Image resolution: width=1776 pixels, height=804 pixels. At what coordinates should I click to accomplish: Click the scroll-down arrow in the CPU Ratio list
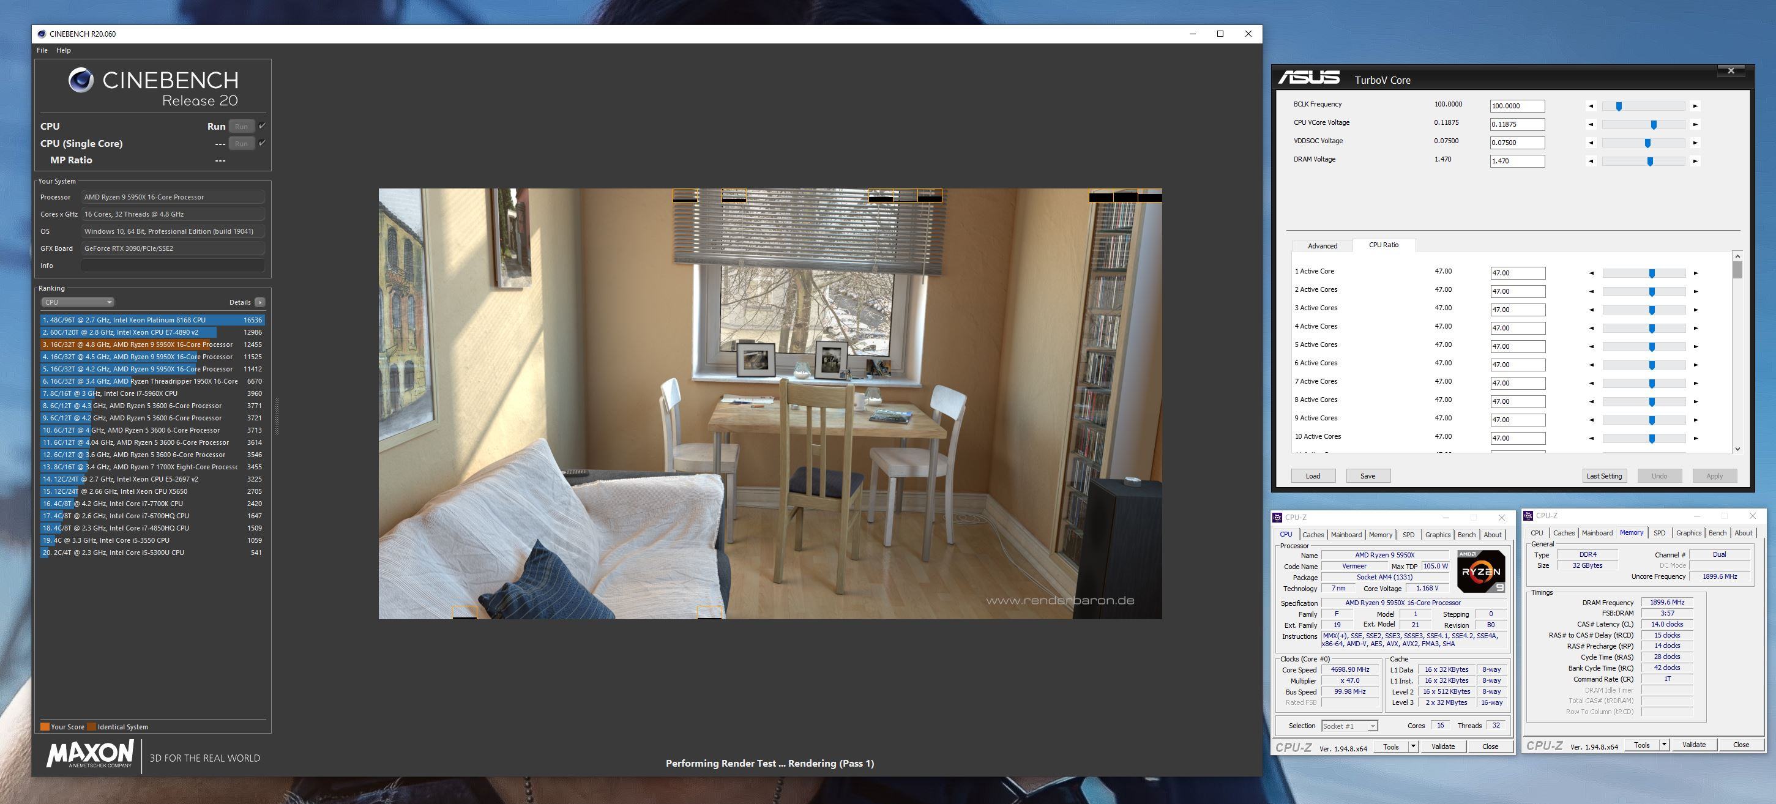(x=1737, y=449)
